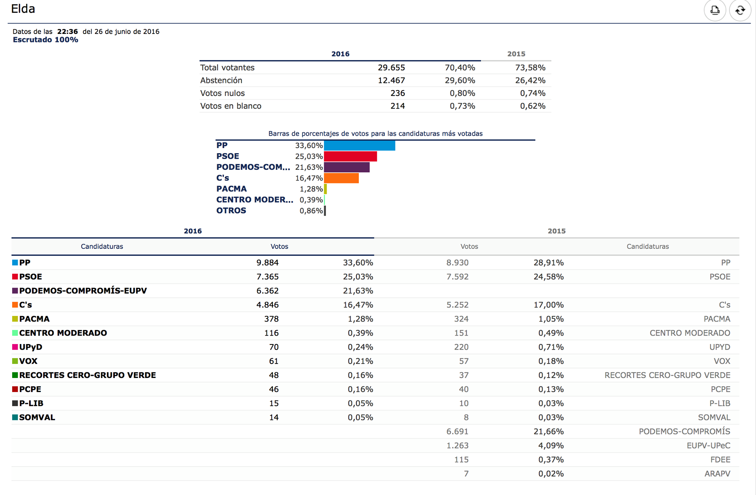Image resolution: width=756 pixels, height=495 pixels.
Task: Click the Elda page title
Action: [x=23, y=9]
